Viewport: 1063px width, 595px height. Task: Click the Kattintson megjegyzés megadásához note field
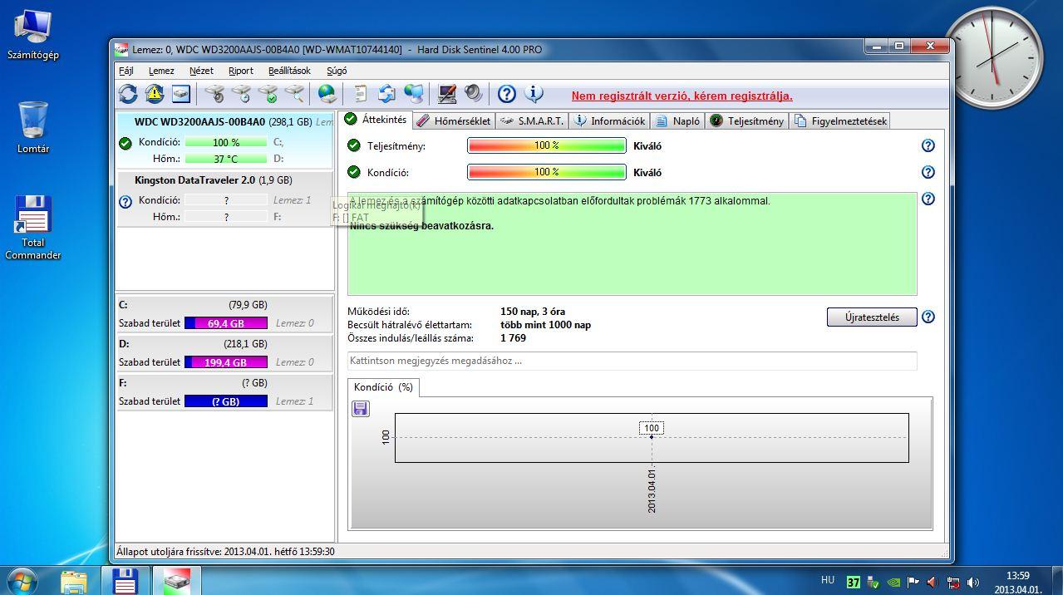click(x=632, y=361)
